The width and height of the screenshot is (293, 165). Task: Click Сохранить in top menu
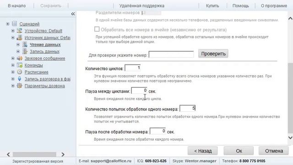pyautogui.click(x=51, y=6)
